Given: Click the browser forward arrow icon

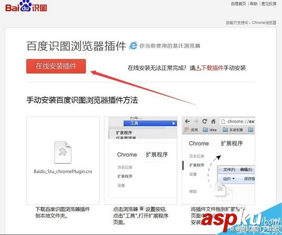Looking at the screenshot, I should tap(196, 121).
